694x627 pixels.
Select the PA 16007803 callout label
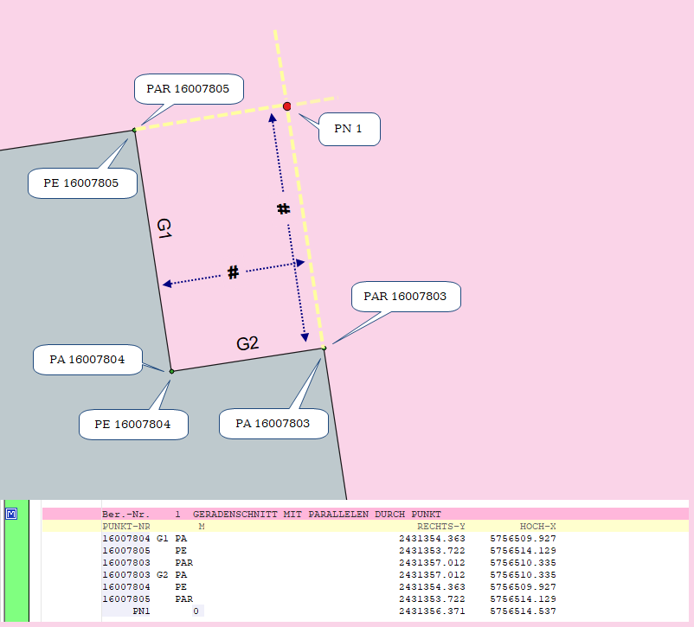coord(273,424)
